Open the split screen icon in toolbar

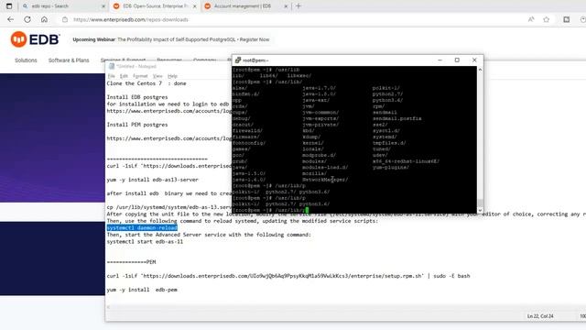coord(567,19)
